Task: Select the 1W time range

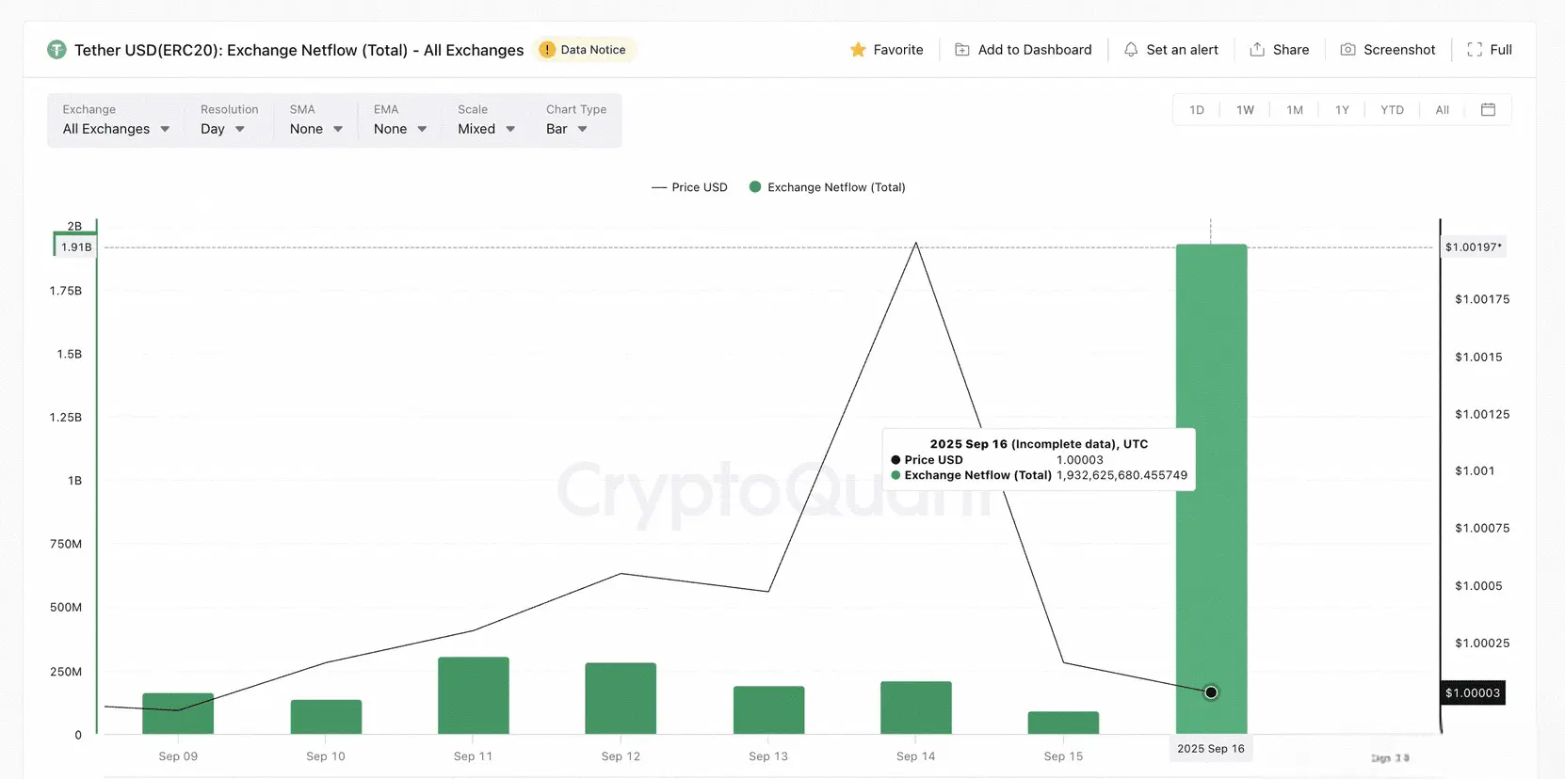Action: pyautogui.click(x=1245, y=110)
